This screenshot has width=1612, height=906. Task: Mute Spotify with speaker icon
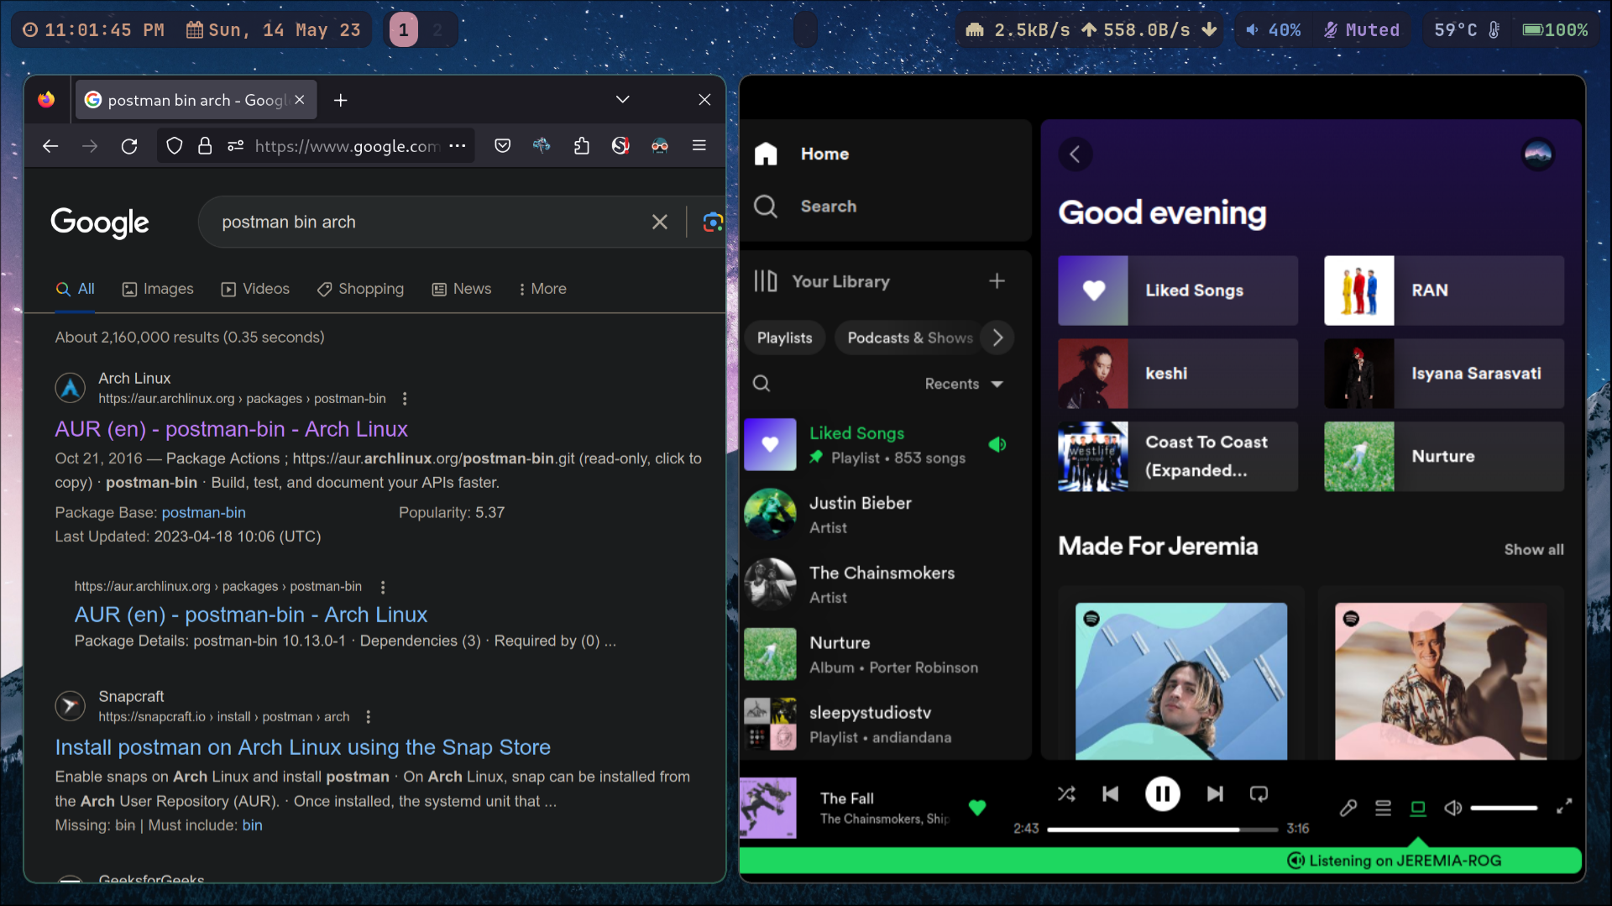click(1452, 808)
